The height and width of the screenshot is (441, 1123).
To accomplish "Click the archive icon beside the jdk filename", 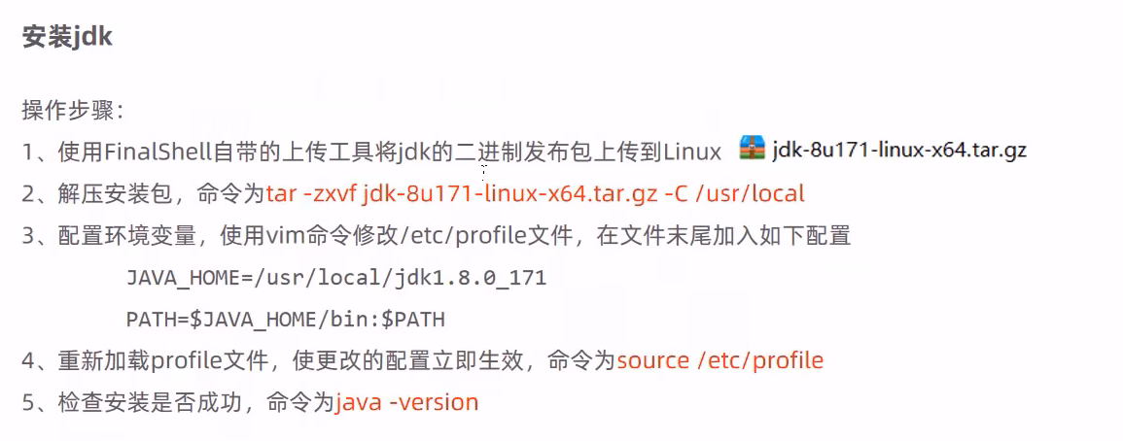I will [x=753, y=149].
